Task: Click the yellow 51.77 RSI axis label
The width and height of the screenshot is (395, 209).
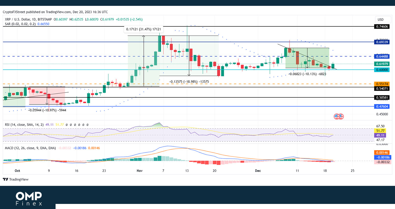Action: coord(380,131)
